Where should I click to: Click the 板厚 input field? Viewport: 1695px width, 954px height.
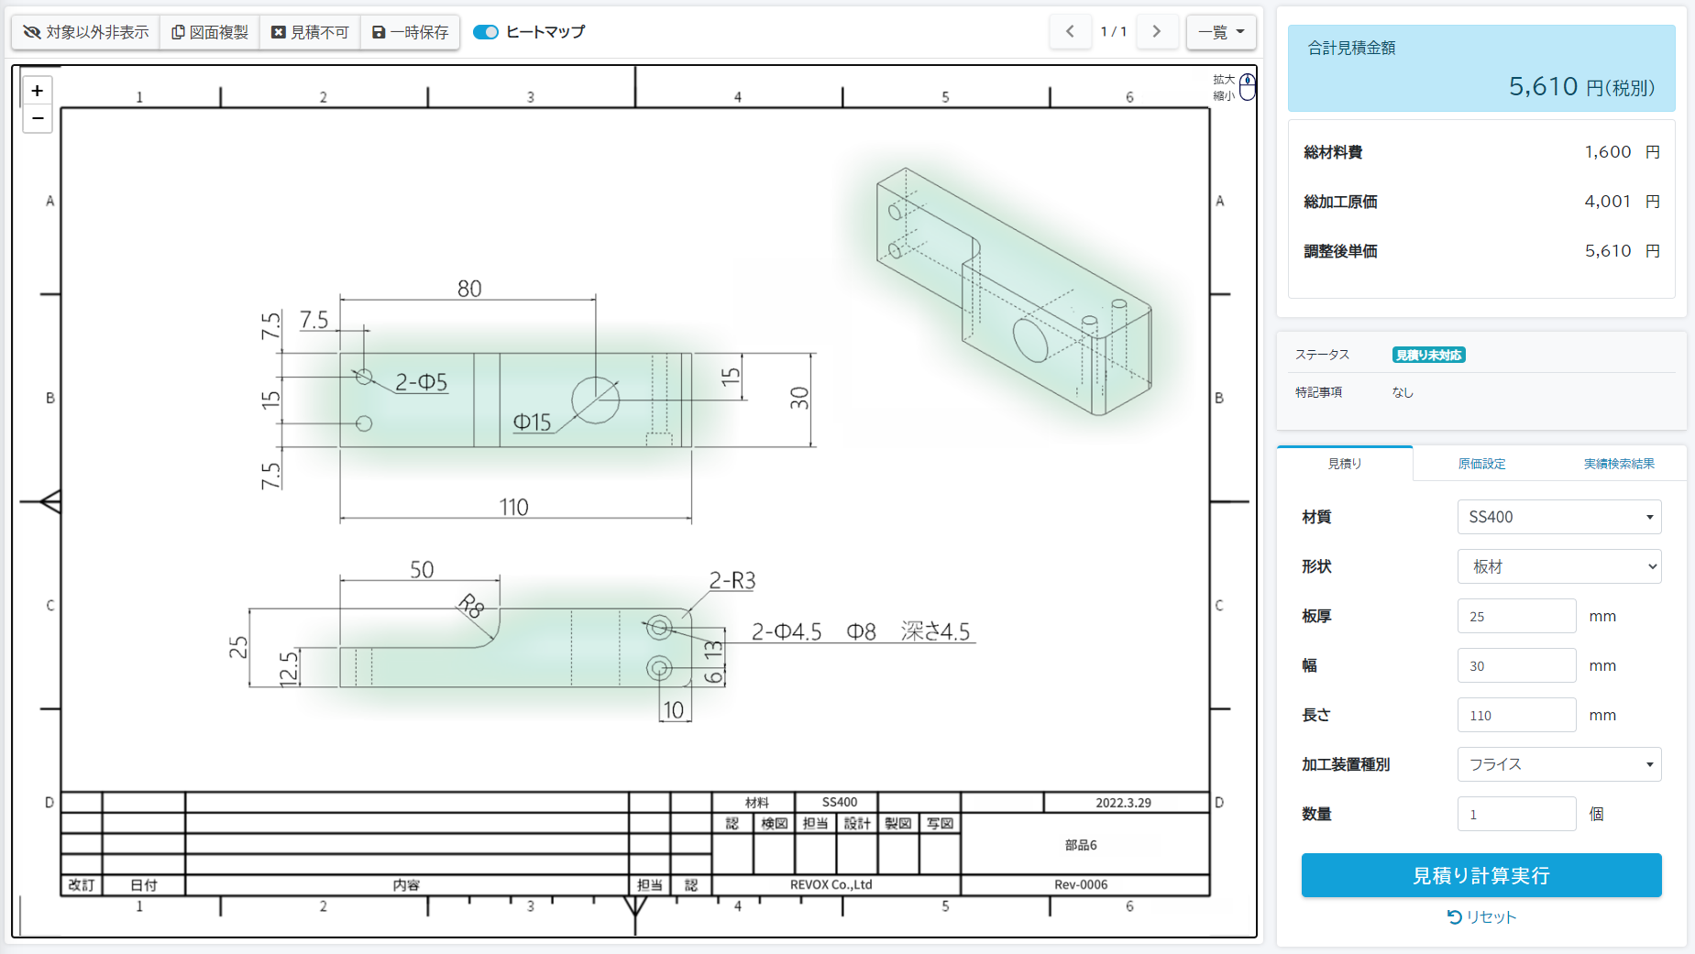pyautogui.click(x=1516, y=616)
